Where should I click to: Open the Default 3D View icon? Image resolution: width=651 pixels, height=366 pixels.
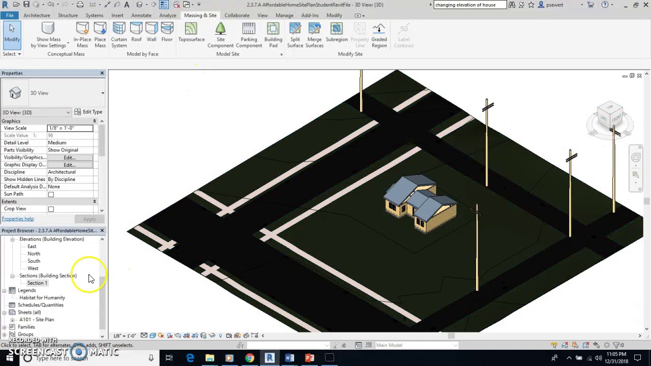139,5
